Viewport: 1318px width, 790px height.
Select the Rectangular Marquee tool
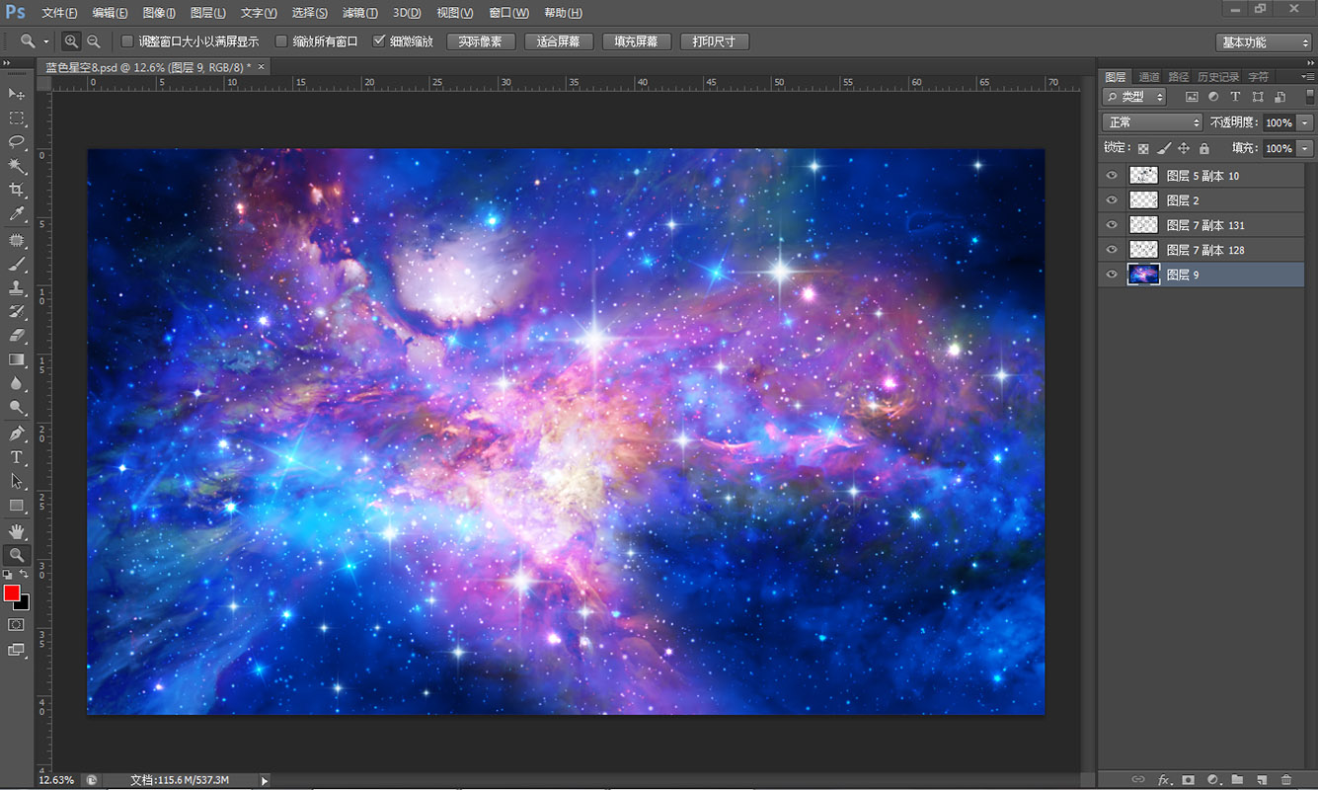[x=17, y=118]
